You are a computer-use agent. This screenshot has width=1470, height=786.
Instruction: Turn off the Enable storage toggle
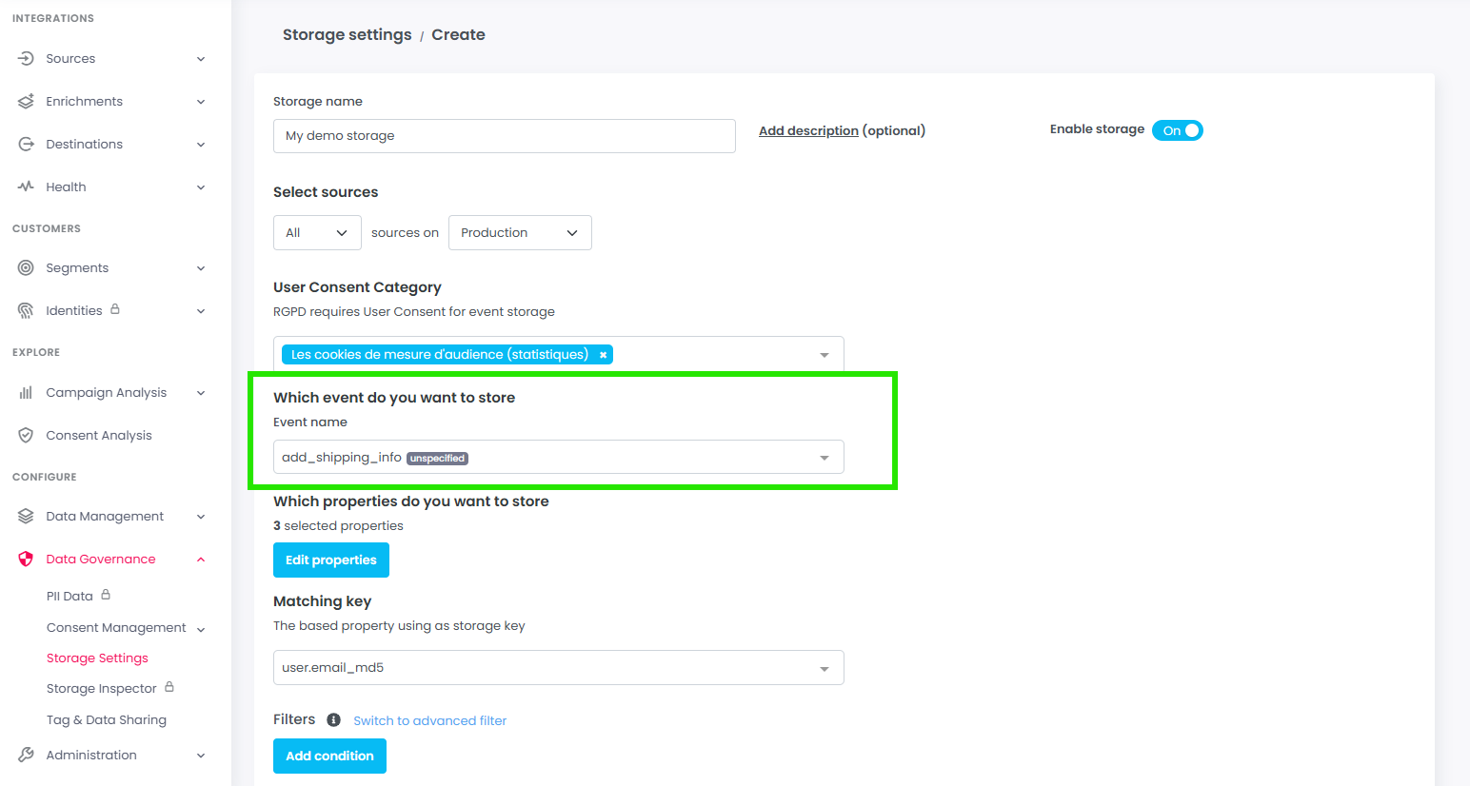(x=1177, y=130)
